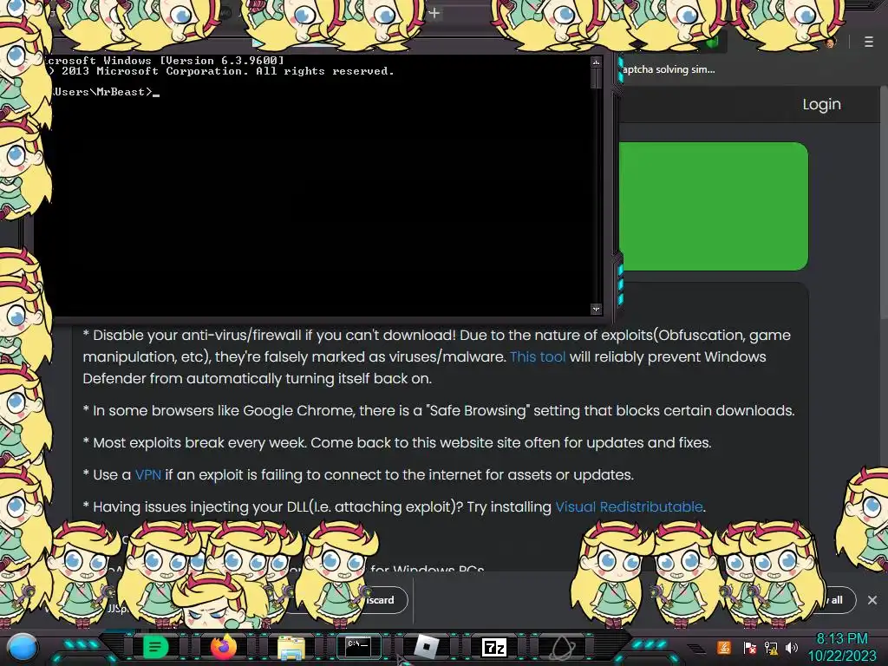Click the profile avatar icon in browser toolbar
Image resolution: width=888 pixels, height=666 pixels.
(x=831, y=42)
